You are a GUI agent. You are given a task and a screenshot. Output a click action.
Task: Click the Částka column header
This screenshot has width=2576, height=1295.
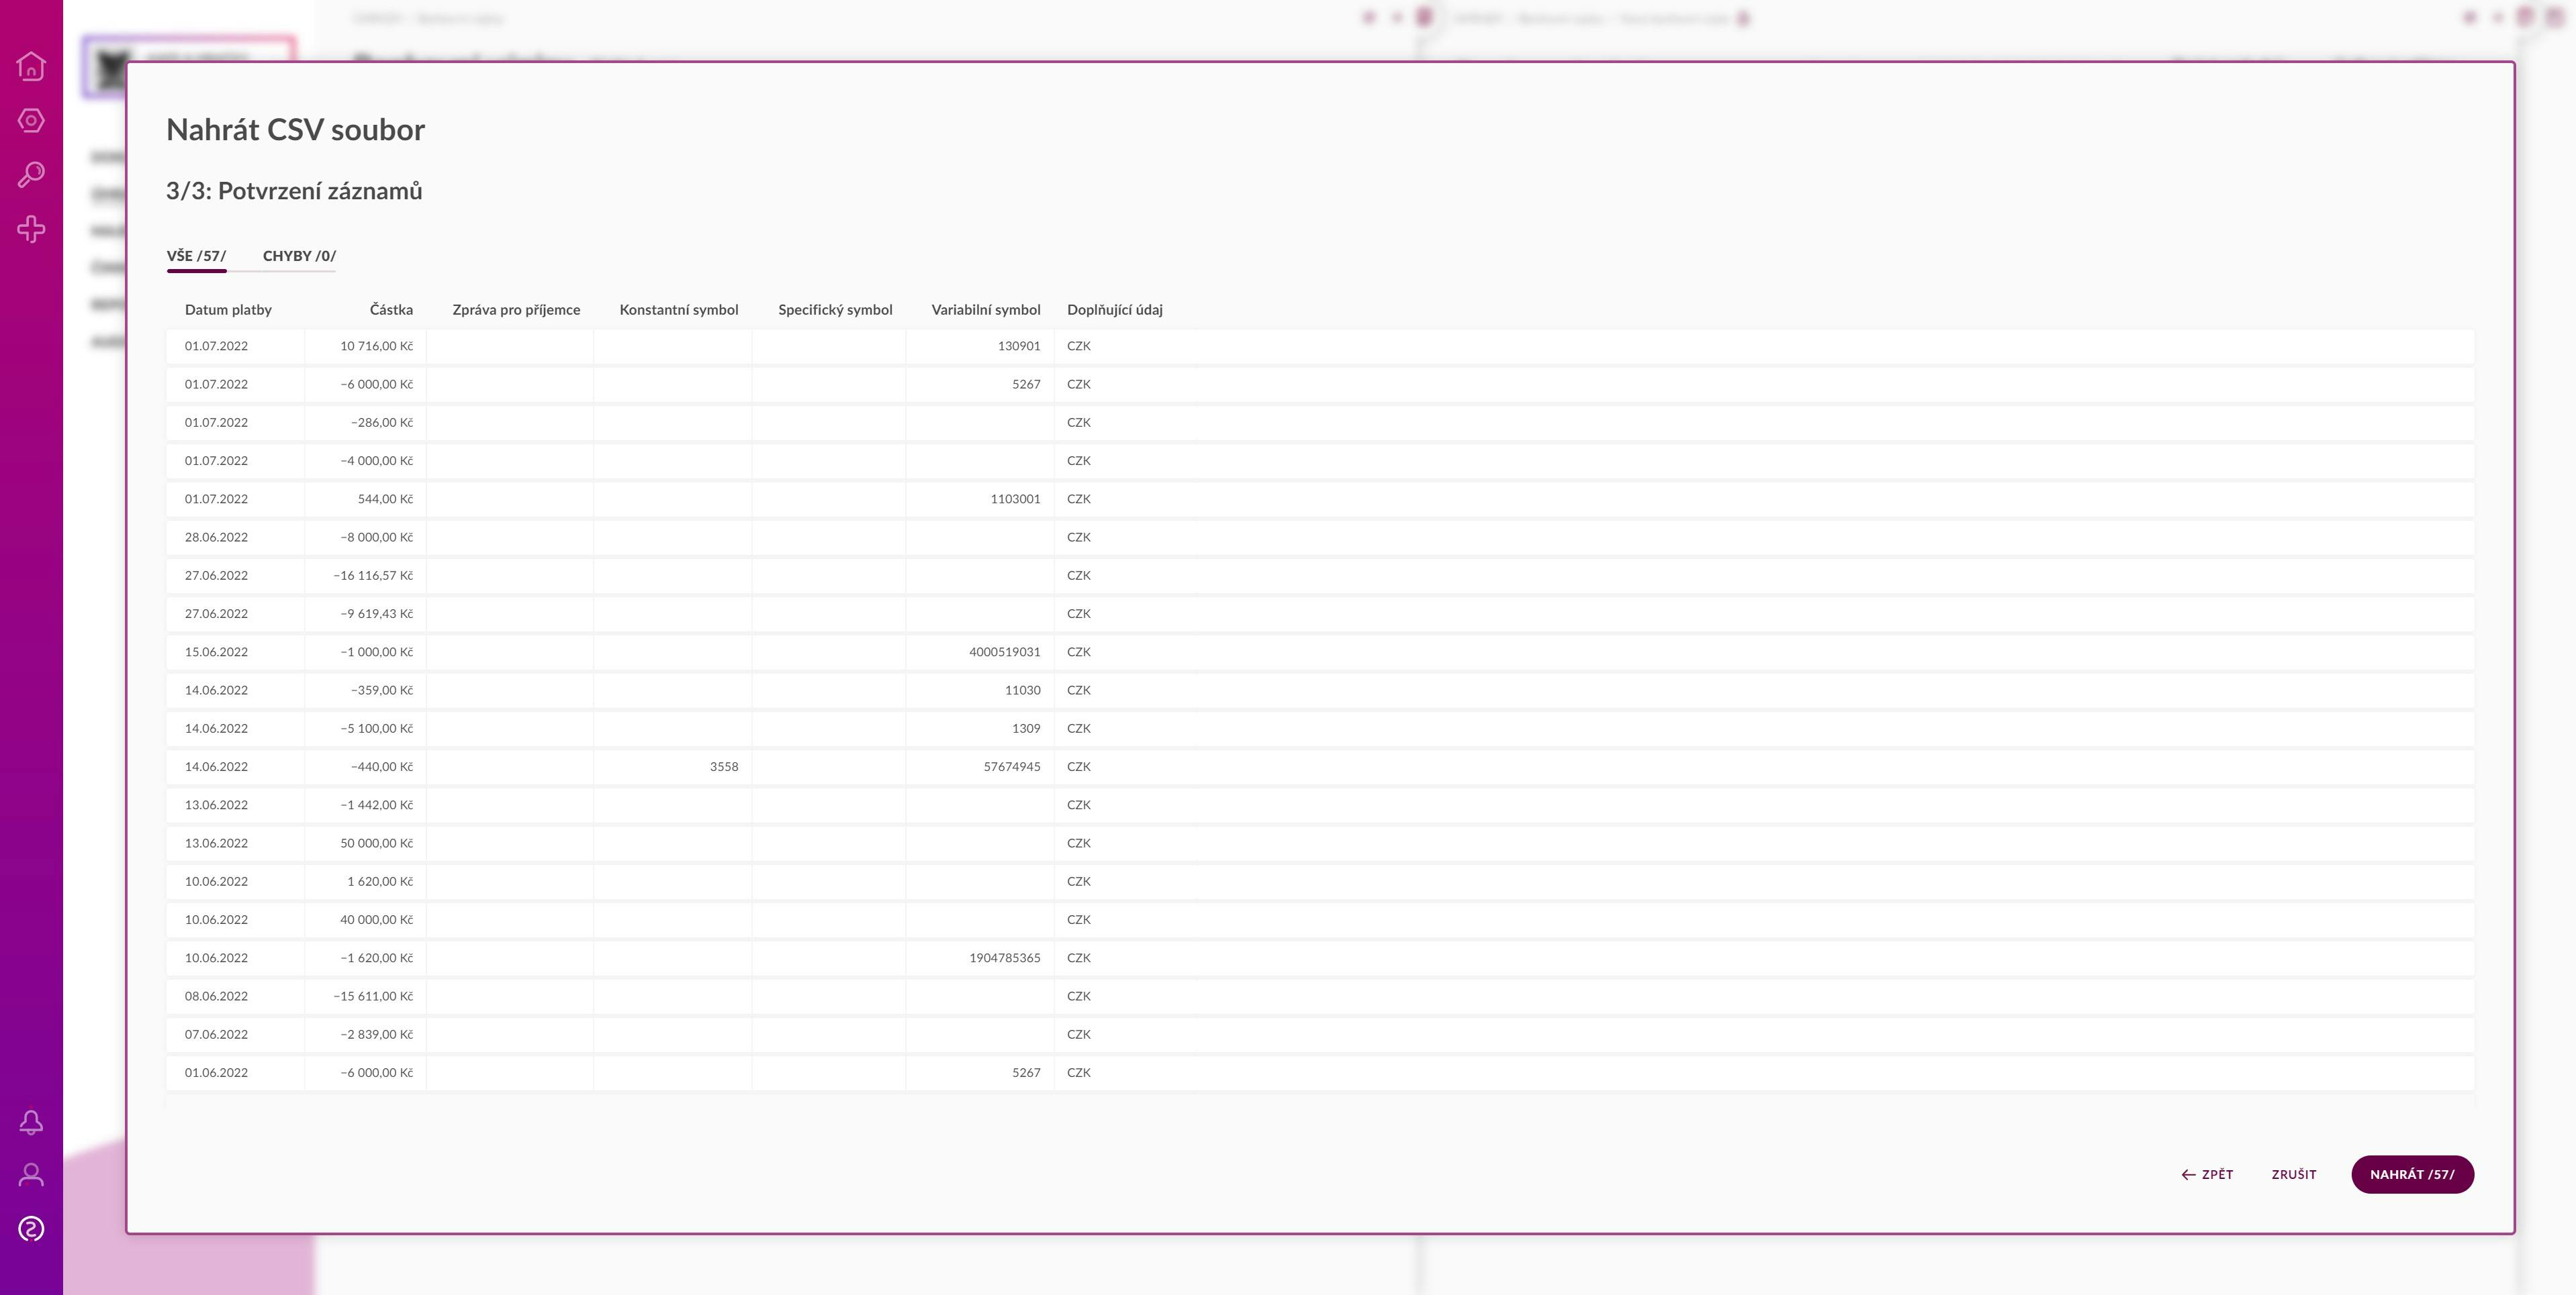391,310
